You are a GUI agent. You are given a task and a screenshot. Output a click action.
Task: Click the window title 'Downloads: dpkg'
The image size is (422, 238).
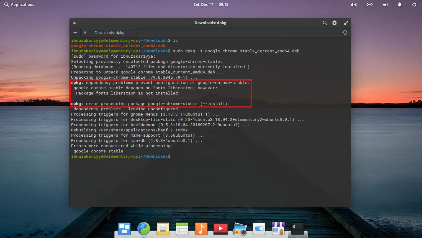point(210,23)
